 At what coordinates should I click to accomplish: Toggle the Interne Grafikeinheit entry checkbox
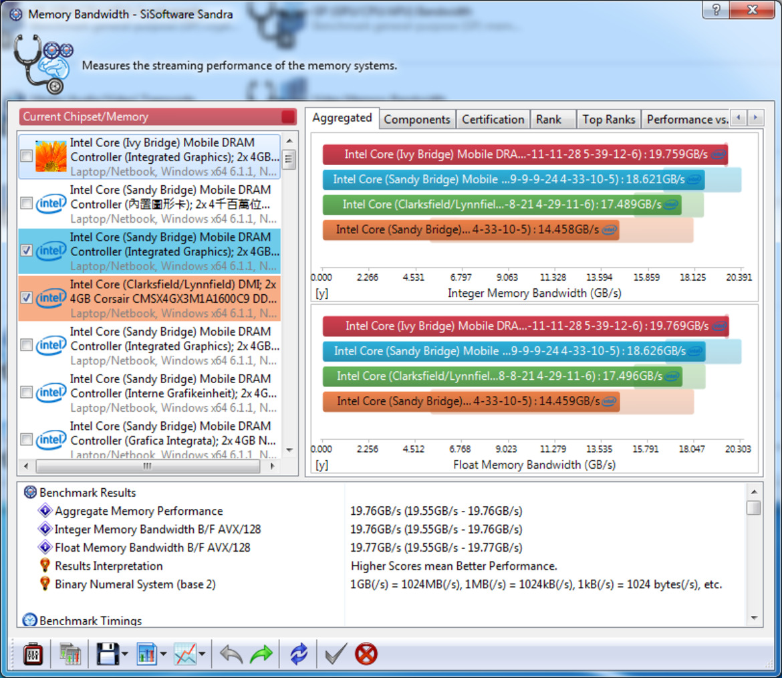tap(27, 392)
